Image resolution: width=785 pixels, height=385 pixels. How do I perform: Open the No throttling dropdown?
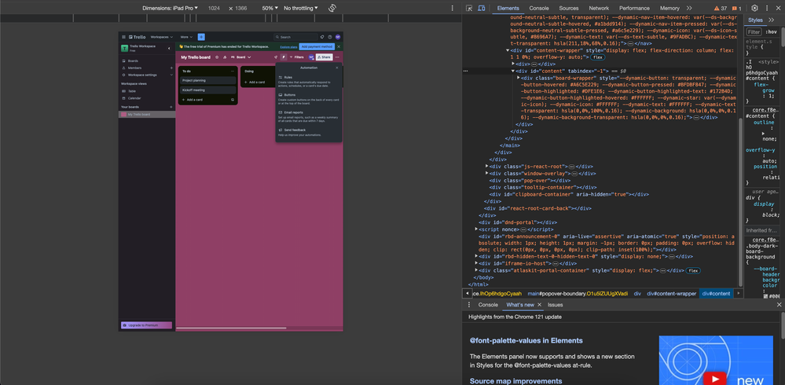coord(301,8)
